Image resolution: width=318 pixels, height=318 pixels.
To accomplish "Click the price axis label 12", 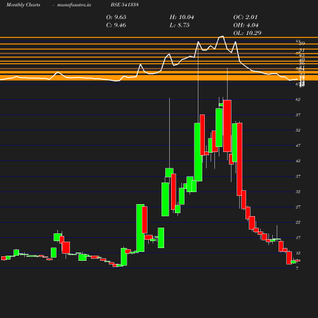I will tap(298, 253).
